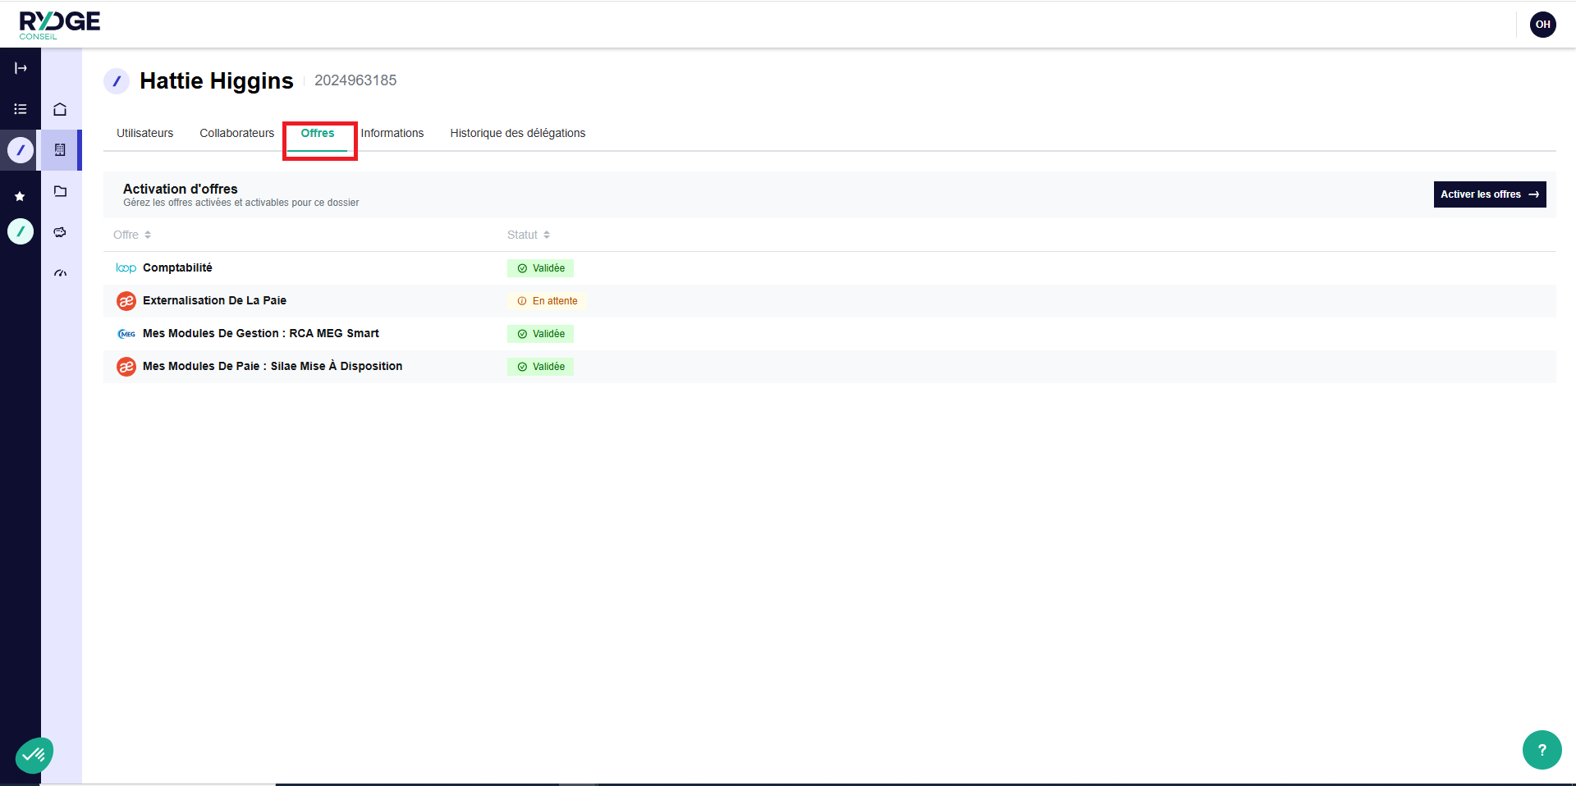Click the Loop logo next to Comptabilité
Viewport: 1576px width, 786px height.
pos(126,268)
